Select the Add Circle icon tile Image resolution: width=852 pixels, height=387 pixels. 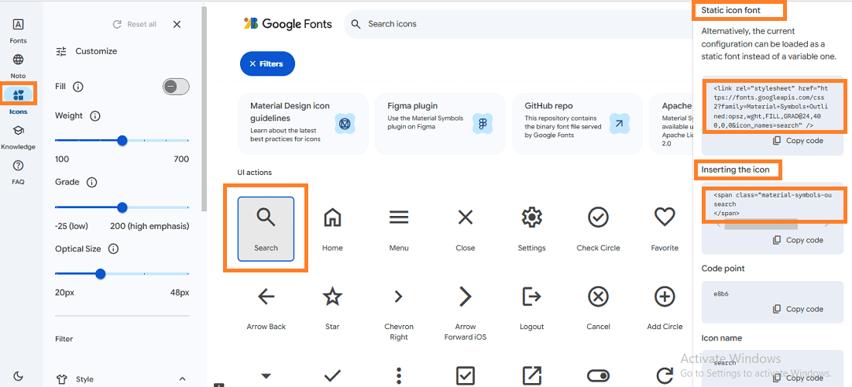pos(665,307)
